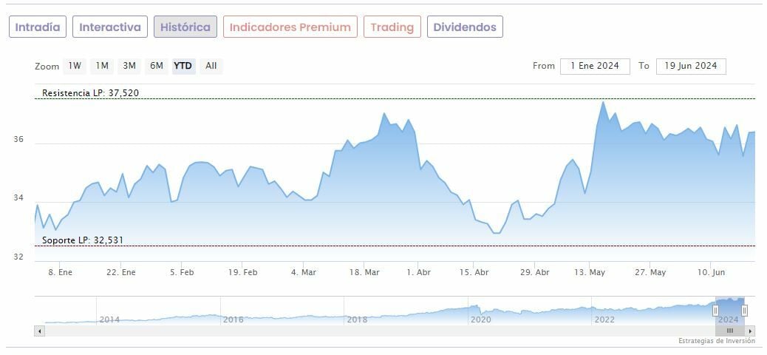Screen dimensions: 767x355
Task: Set zoom to 1W
Action: (x=75, y=66)
